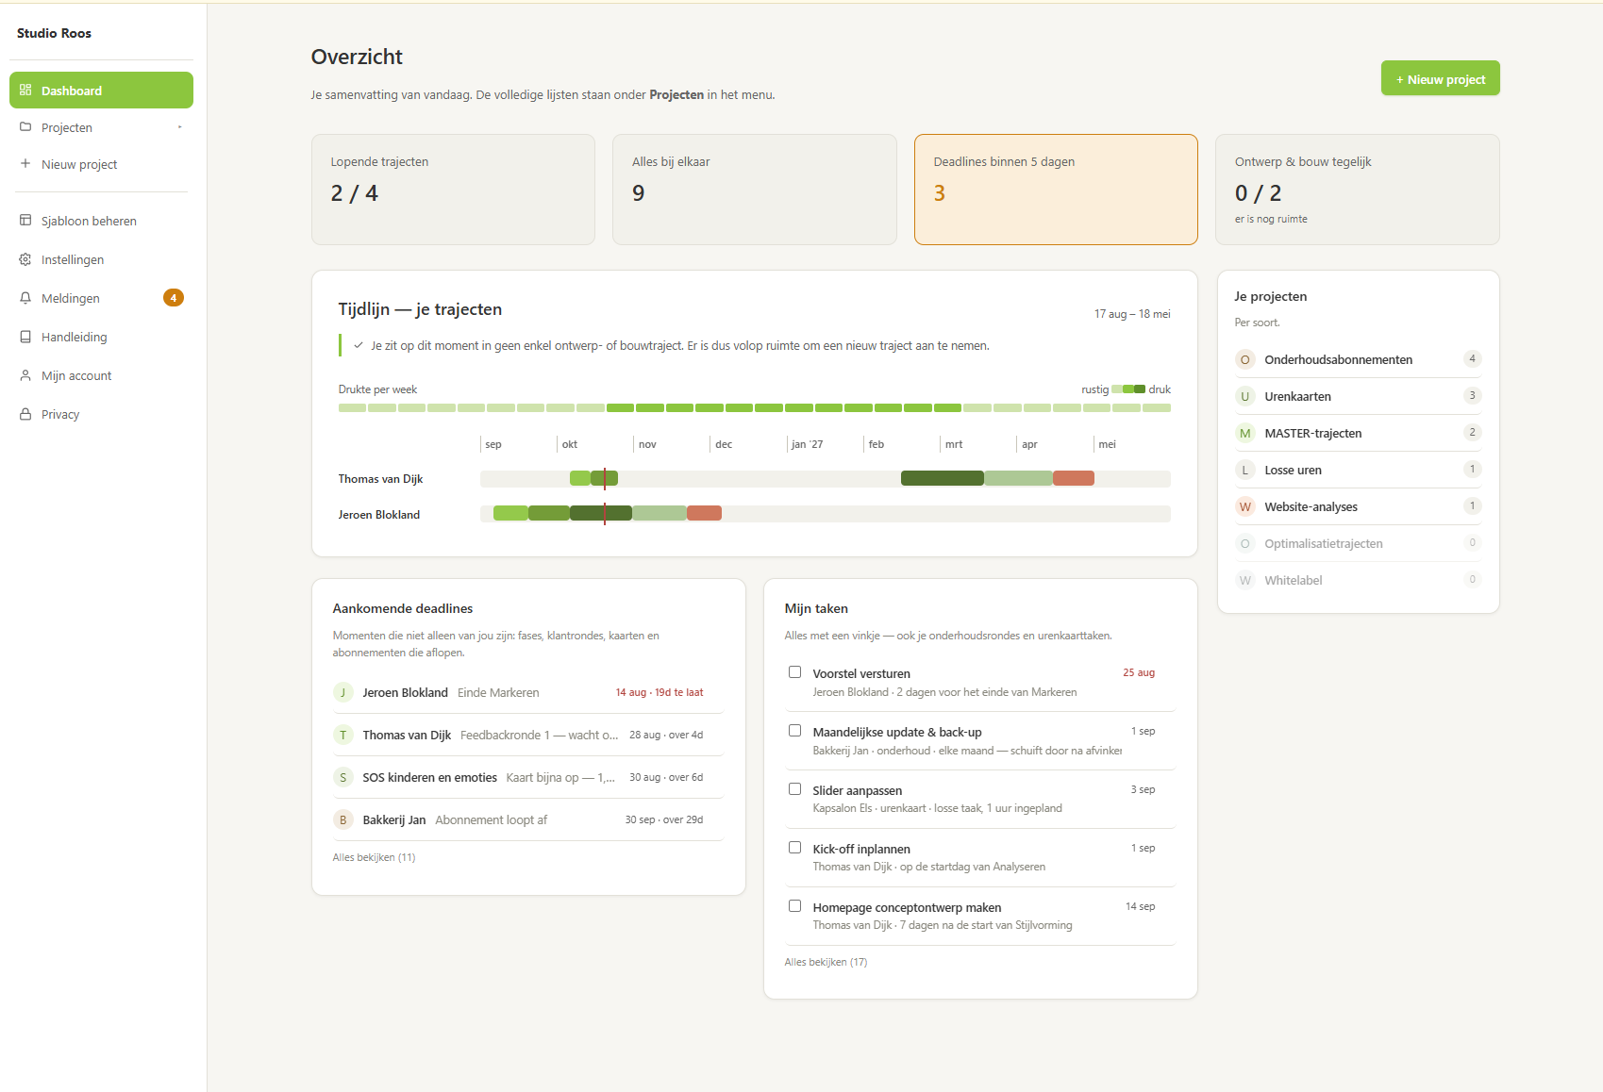Click the Privacy lock icon
The height and width of the screenshot is (1092, 1603).
[x=25, y=414]
